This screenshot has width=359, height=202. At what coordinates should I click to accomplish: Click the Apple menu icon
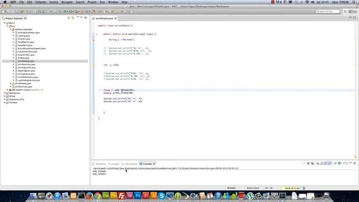click(5, 2)
